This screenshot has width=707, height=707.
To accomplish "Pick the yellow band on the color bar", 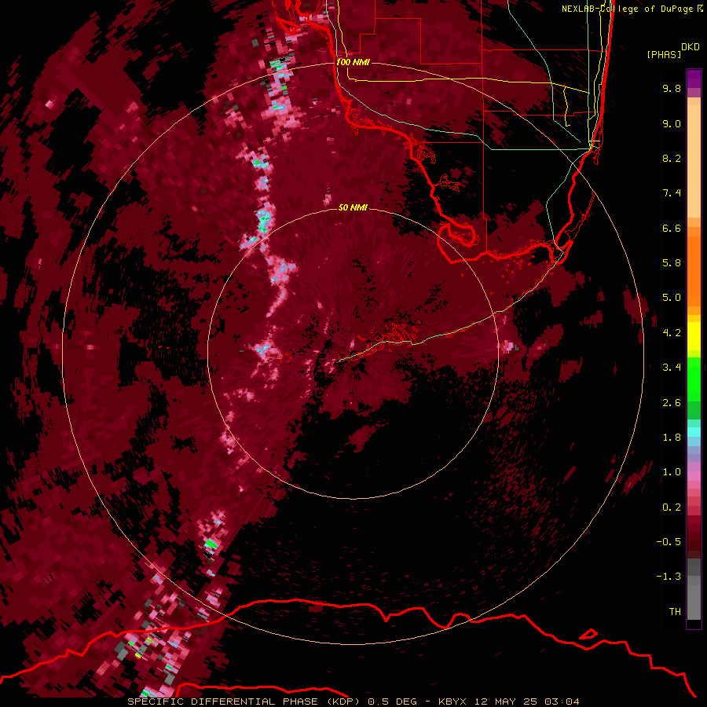I will click(x=694, y=336).
